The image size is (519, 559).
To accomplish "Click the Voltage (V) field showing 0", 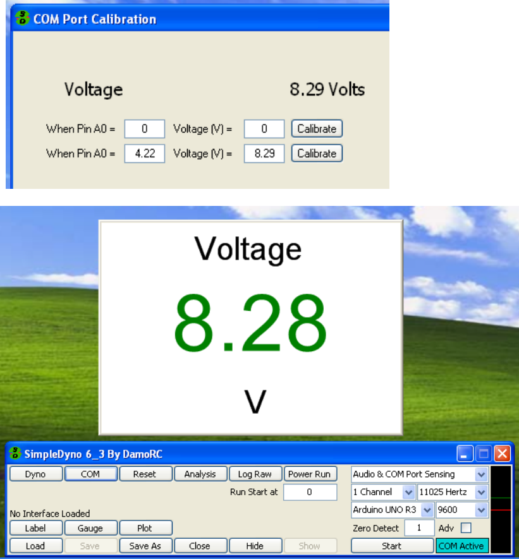I will [x=264, y=129].
